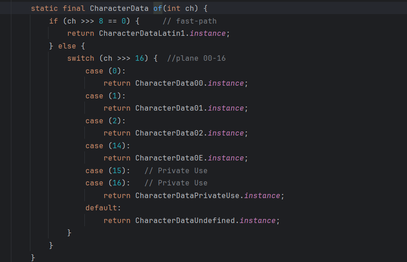
Task: Click the '// Private Use' comment after case (16)
Action: pos(176,183)
